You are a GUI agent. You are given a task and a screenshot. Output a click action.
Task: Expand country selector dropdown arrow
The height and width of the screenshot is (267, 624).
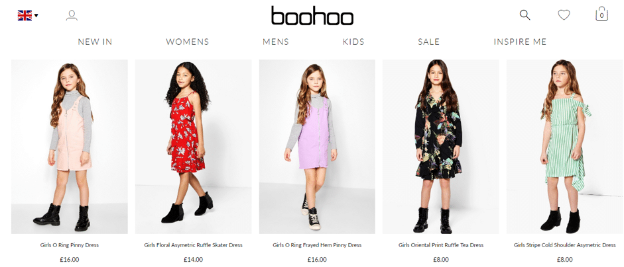point(36,15)
